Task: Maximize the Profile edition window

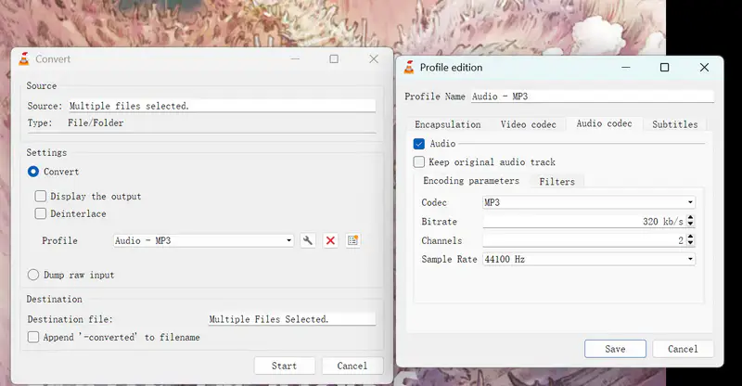Action: click(x=664, y=68)
